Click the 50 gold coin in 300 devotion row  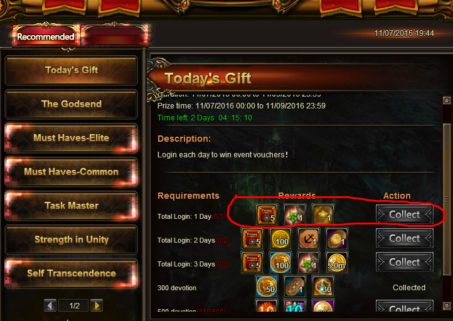coord(266,287)
